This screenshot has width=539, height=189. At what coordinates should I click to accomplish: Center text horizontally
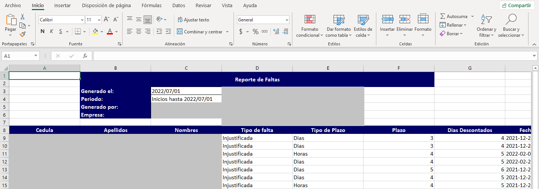139,31
